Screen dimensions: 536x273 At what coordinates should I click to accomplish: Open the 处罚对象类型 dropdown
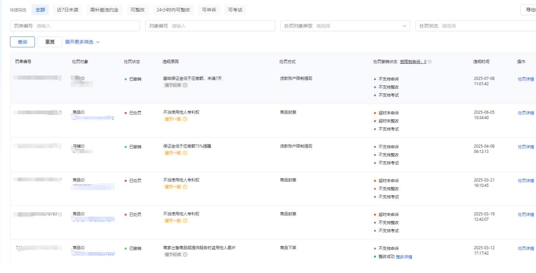345,26
